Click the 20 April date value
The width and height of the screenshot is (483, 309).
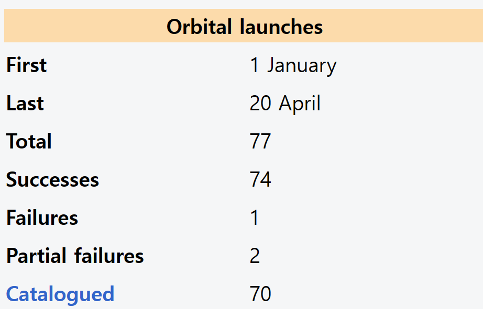285,104
